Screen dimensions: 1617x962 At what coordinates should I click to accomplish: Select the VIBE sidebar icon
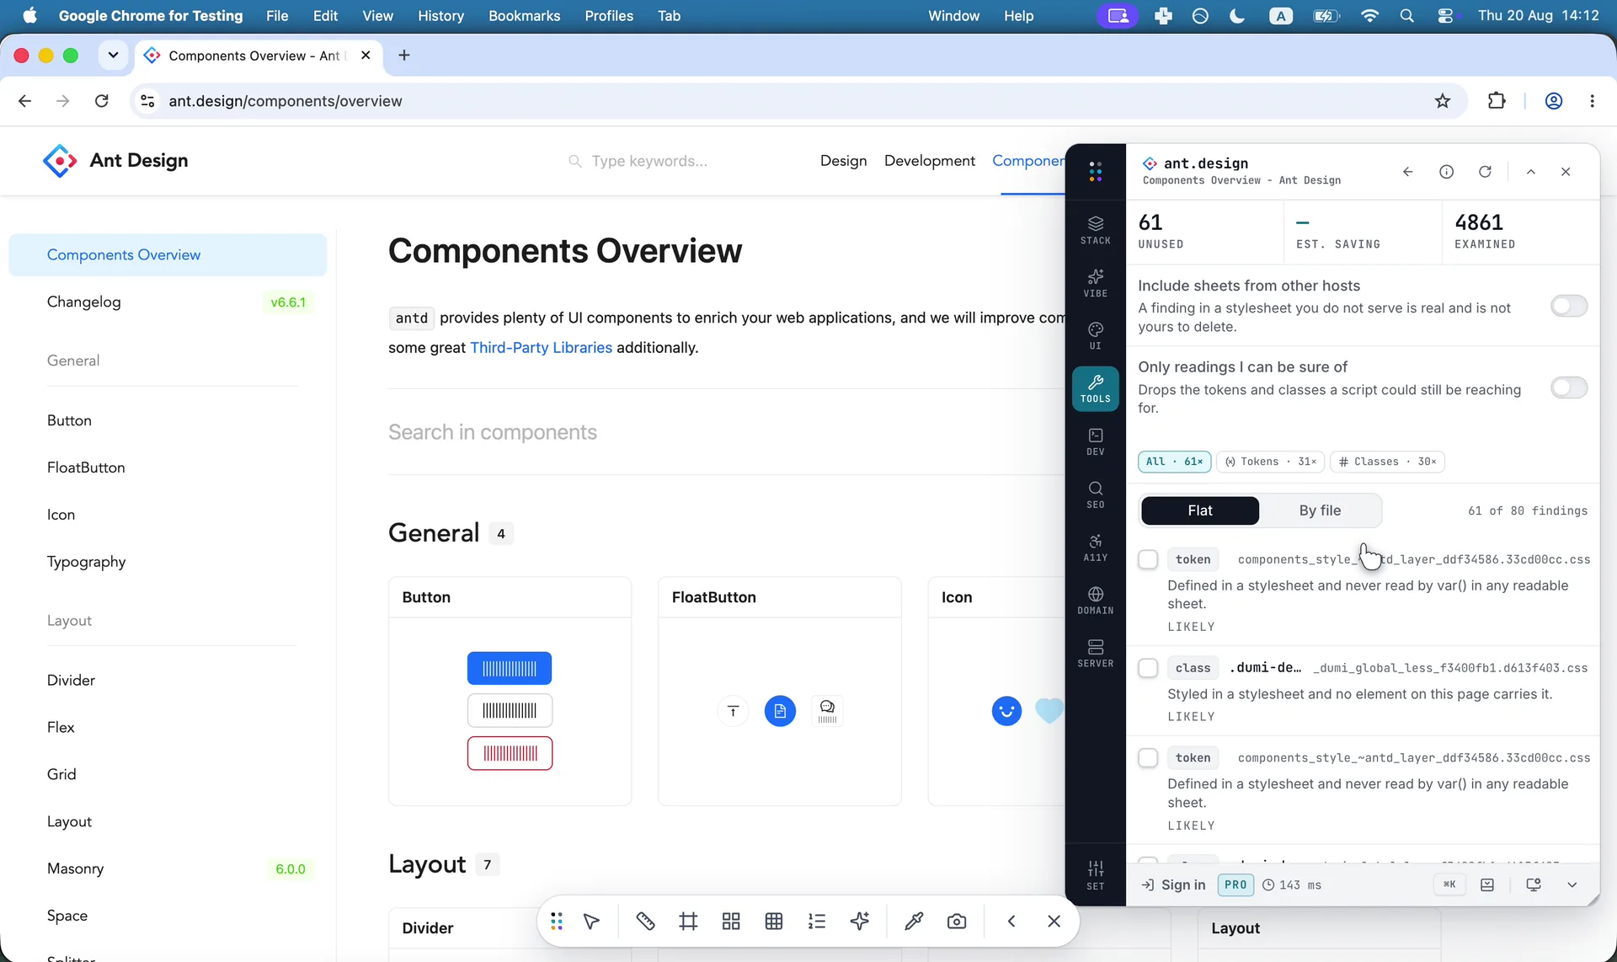[1095, 283]
